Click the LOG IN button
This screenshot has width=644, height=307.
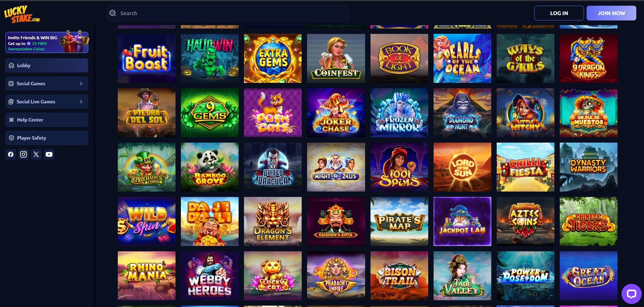[559, 13]
